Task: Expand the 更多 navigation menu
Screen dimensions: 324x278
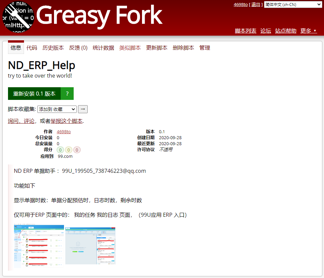Action: pyautogui.click(x=309, y=31)
